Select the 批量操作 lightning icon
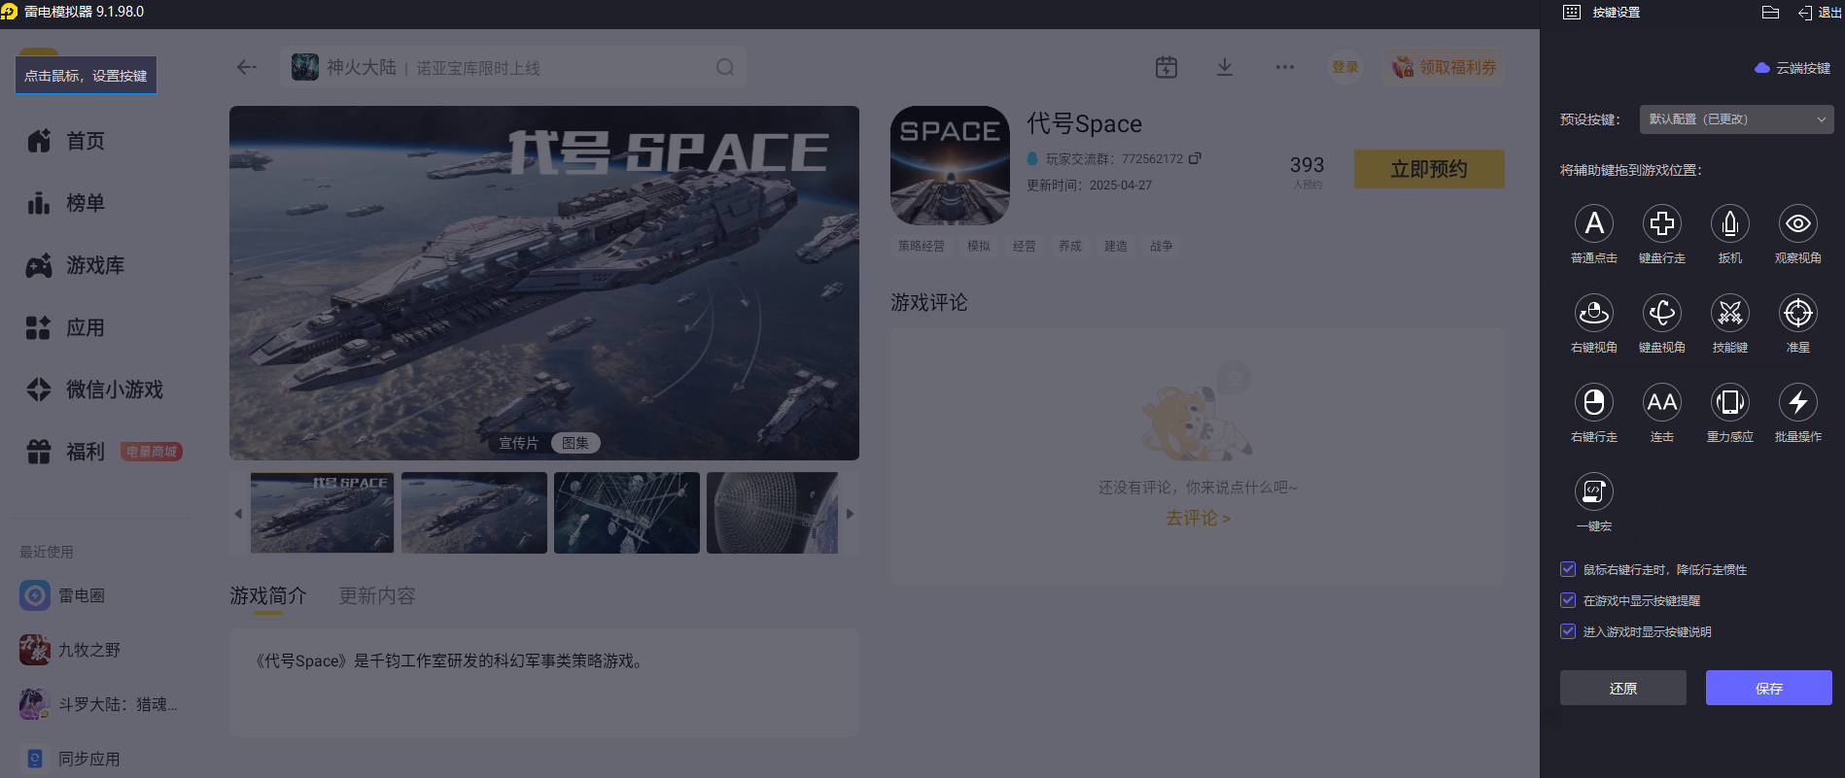The width and height of the screenshot is (1845, 778). pyautogui.click(x=1797, y=402)
